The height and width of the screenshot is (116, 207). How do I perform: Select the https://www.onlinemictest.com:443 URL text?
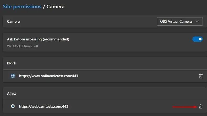click(x=49, y=76)
